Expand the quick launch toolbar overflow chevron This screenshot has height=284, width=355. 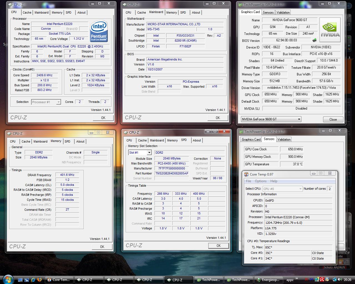tap(297, 278)
